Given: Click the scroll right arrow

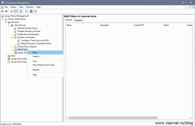Looking at the screenshot, I should pyautogui.click(x=191, y=118).
